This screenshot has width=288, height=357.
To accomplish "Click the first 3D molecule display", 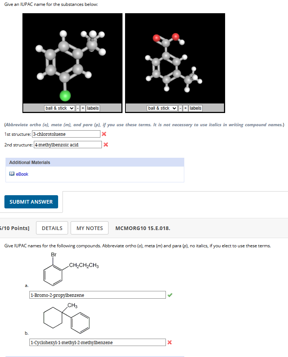I will pyautogui.click(x=72, y=58).
